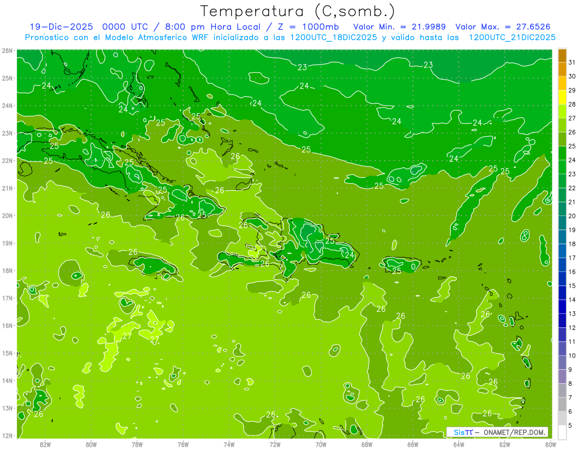Click the 13N latitude axis label
The width and height of the screenshot is (585, 451).
click(8, 408)
